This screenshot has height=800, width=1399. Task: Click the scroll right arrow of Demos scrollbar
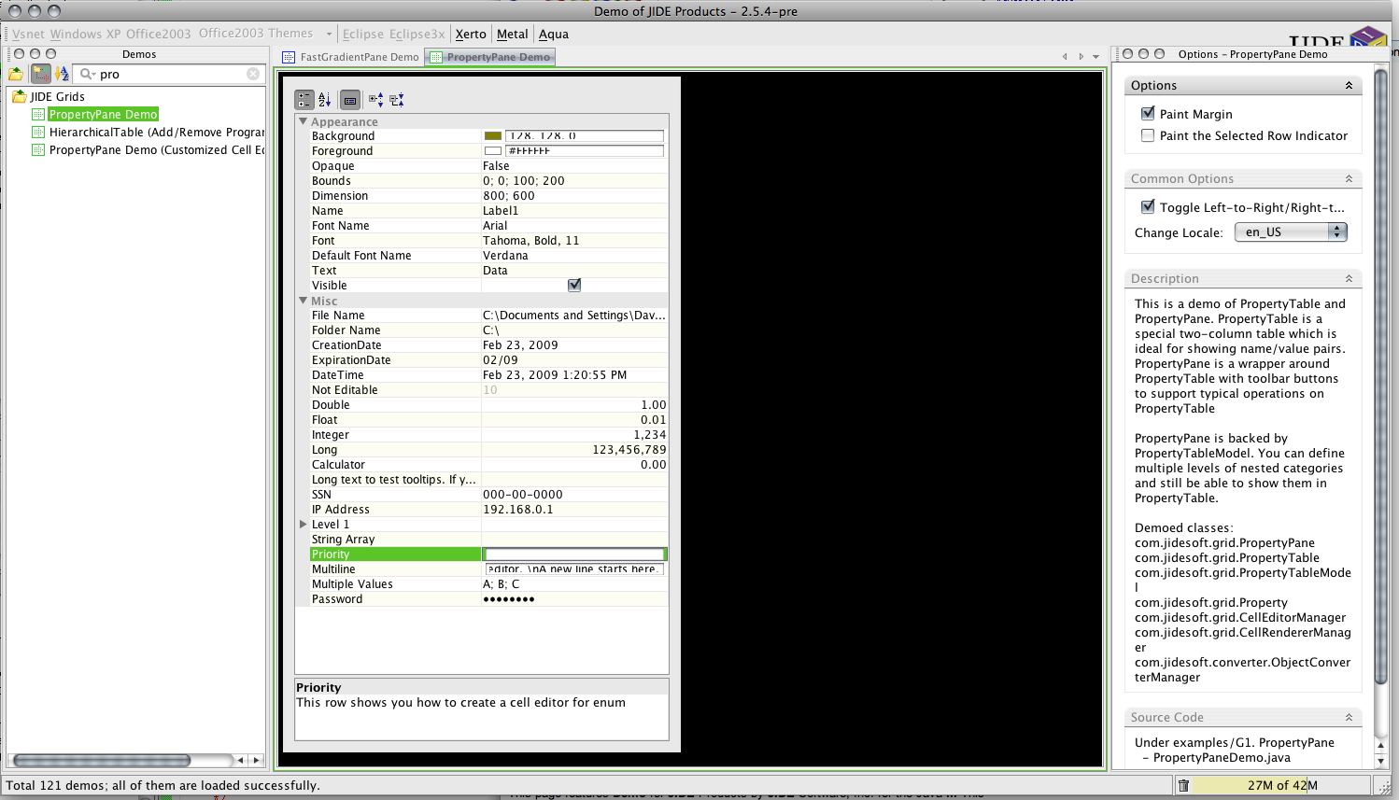pyautogui.click(x=256, y=760)
